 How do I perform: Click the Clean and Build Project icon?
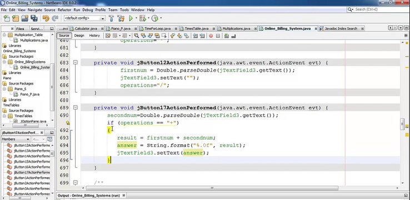click(x=121, y=18)
